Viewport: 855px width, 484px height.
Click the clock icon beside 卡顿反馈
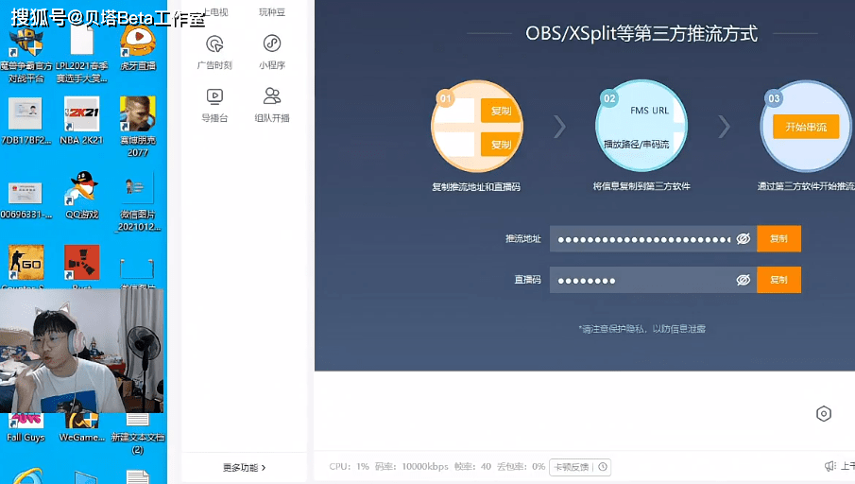[603, 467]
